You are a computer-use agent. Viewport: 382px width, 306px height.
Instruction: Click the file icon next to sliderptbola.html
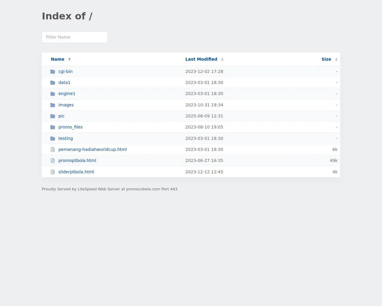point(53,172)
